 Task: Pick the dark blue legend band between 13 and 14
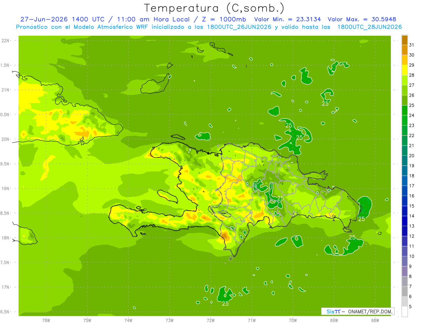(x=405, y=221)
